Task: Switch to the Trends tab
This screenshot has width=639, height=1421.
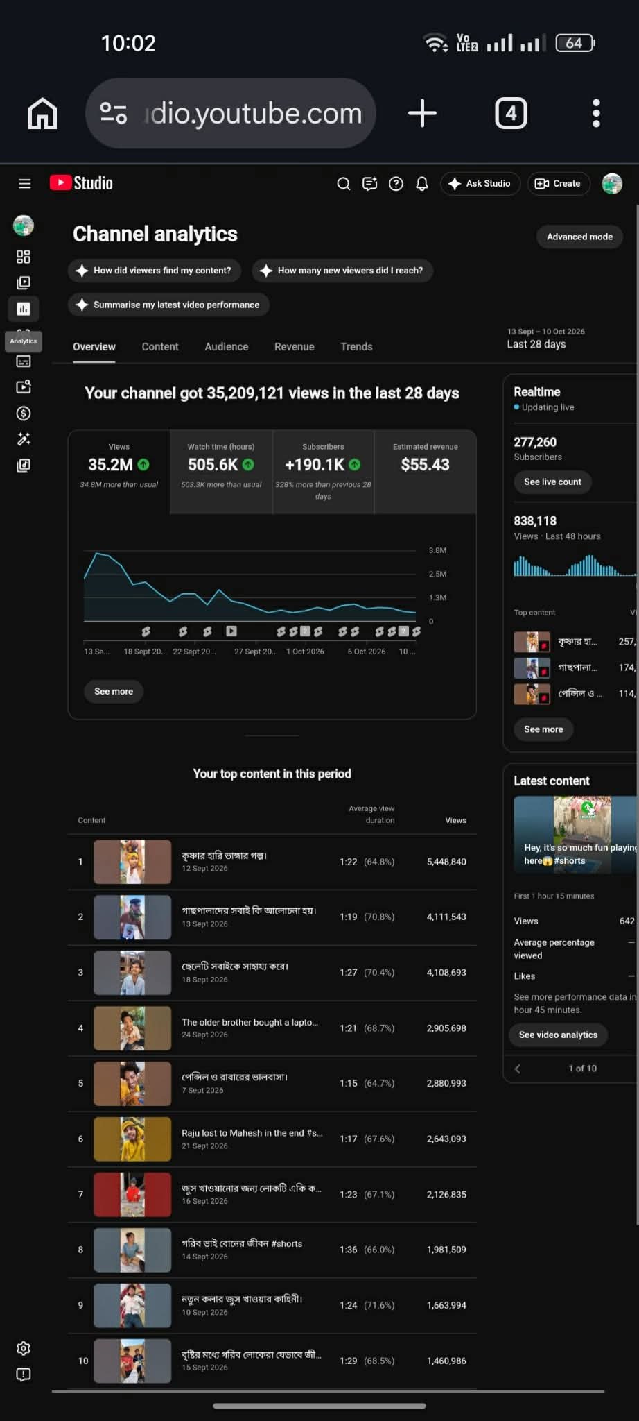Action: click(x=356, y=347)
